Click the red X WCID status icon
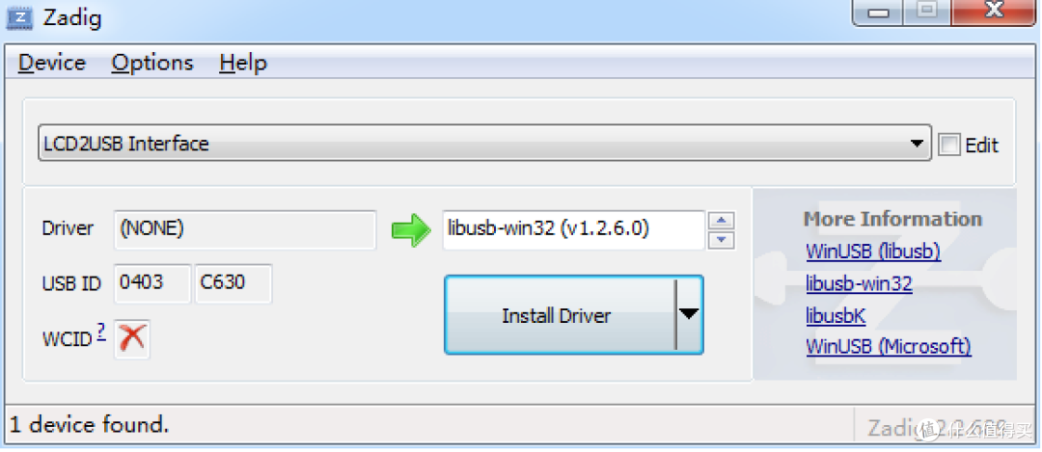The image size is (1042, 452). pyautogui.click(x=132, y=338)
